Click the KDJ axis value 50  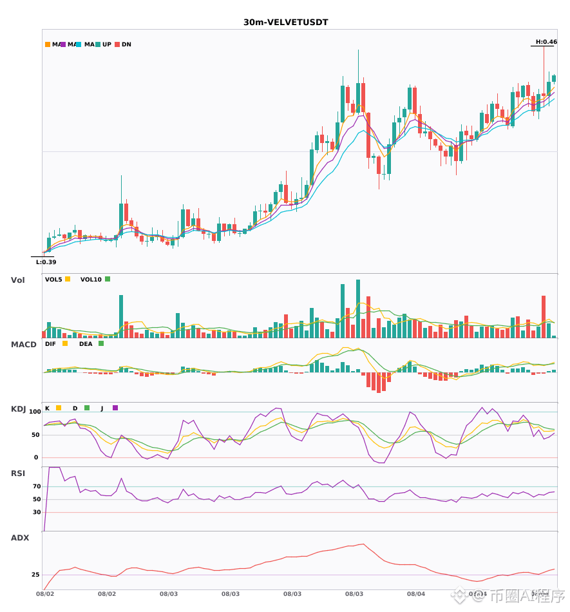point(35,435)
